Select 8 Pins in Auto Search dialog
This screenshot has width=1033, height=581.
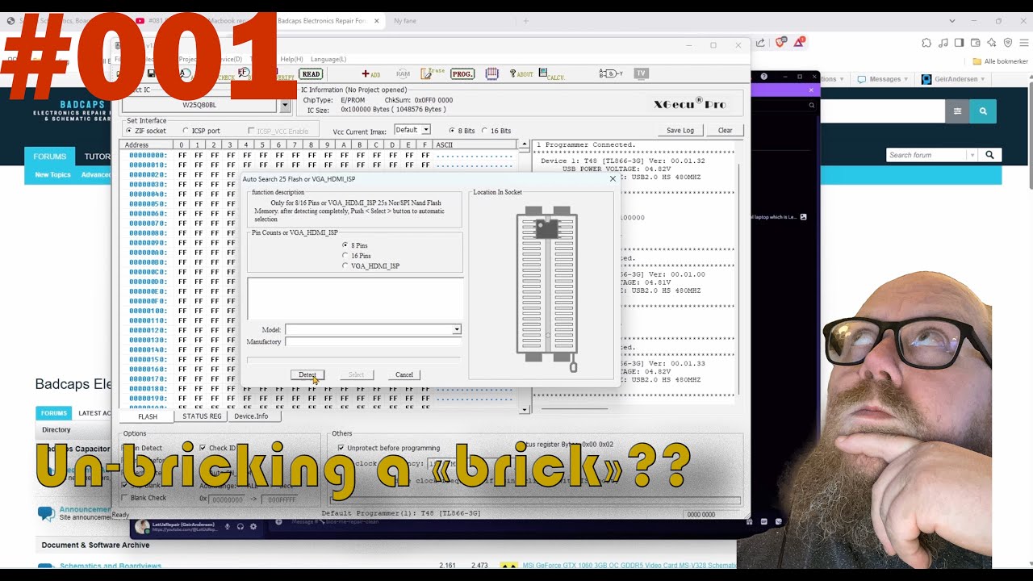(x=345, y=245)
